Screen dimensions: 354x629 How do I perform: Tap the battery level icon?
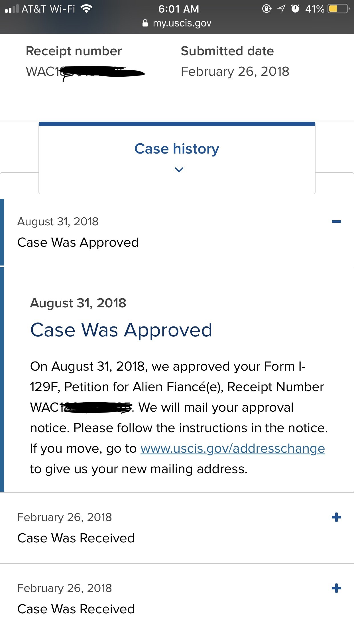pyautogui.click(x=338, y=9)
